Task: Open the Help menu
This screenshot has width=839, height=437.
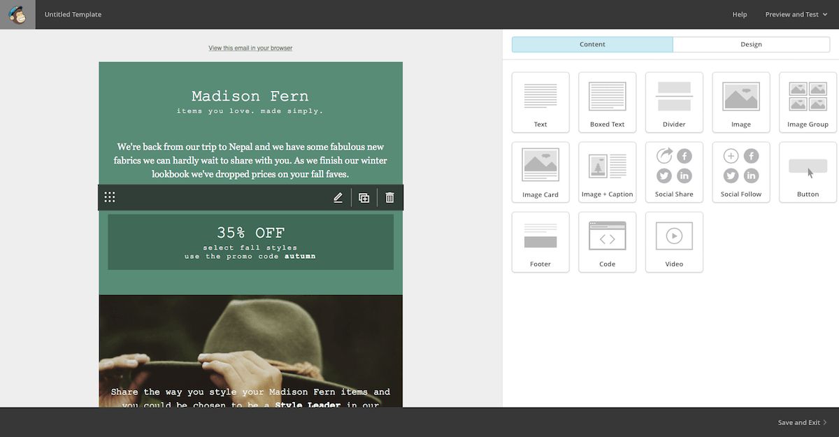Action: click(x=739, y=15)
